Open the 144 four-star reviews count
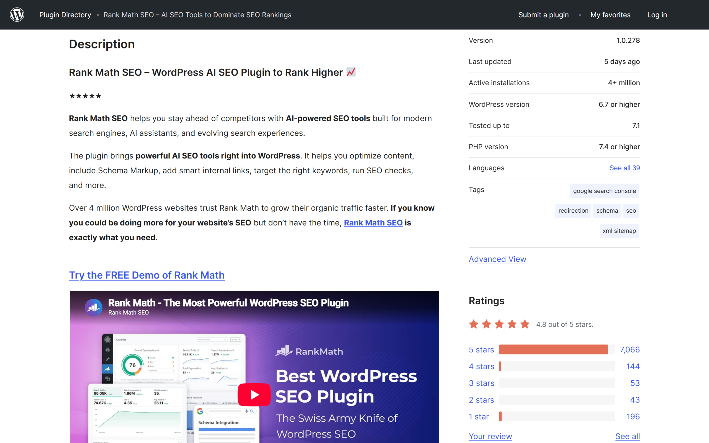The height and width of the screenshot is (443, 709). point(633,366)
